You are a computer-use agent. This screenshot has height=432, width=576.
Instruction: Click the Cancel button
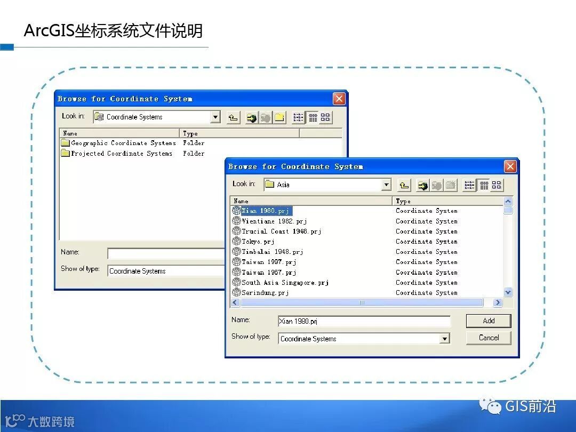coord(489,338)
